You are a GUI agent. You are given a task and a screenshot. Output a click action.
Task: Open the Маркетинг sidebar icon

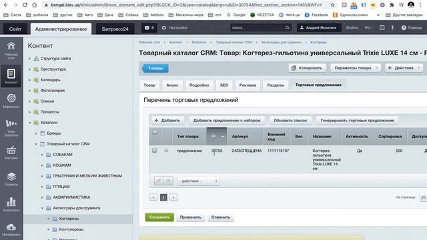[x=11, y=101]
